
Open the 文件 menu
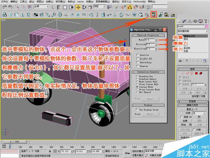[x=5, y=2]
